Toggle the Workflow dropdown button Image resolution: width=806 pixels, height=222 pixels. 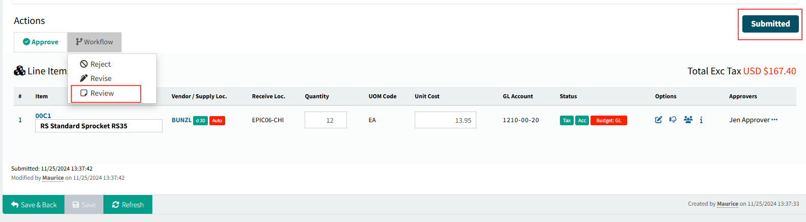(94, 42)
